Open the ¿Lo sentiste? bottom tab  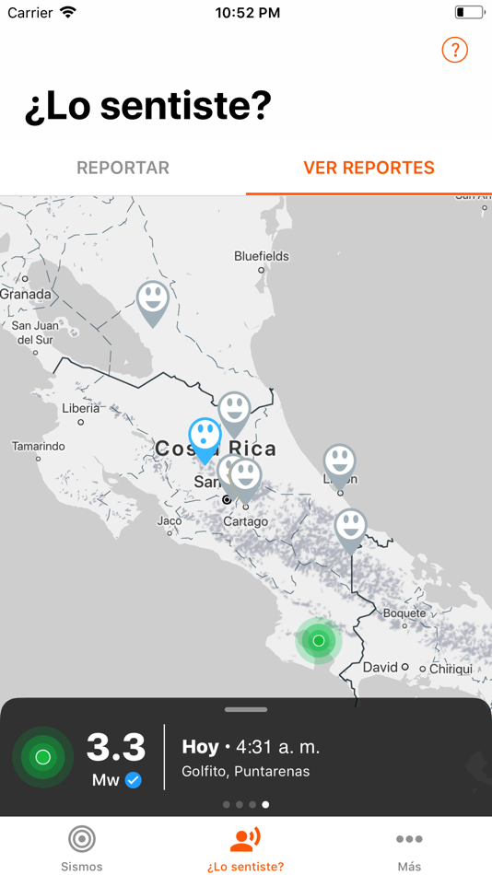pos(246,848)
